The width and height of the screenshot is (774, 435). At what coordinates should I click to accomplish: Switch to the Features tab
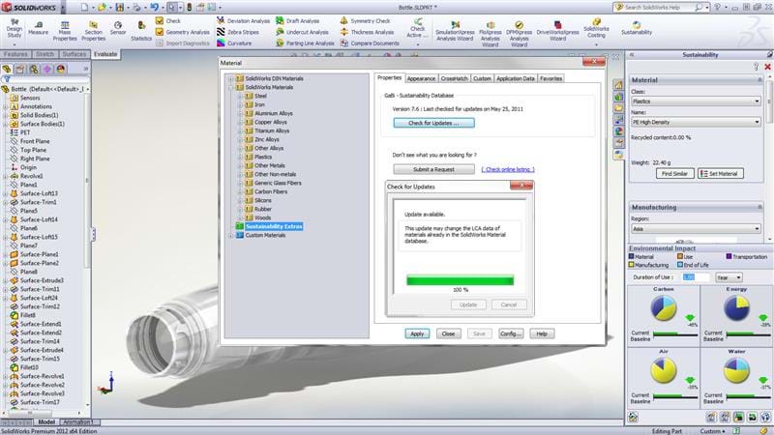pyautogui.click(x=15, y=54)
